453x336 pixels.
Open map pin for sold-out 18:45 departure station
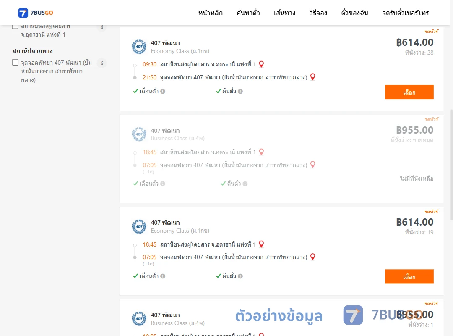pyautogui.click(x=261, y=152)
